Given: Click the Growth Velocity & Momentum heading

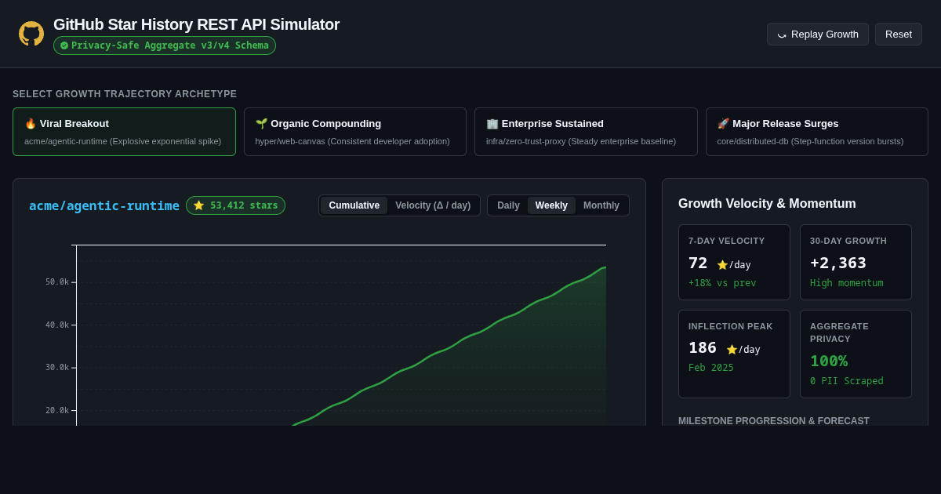Looking at the screenshot, I should click(767, 204).
